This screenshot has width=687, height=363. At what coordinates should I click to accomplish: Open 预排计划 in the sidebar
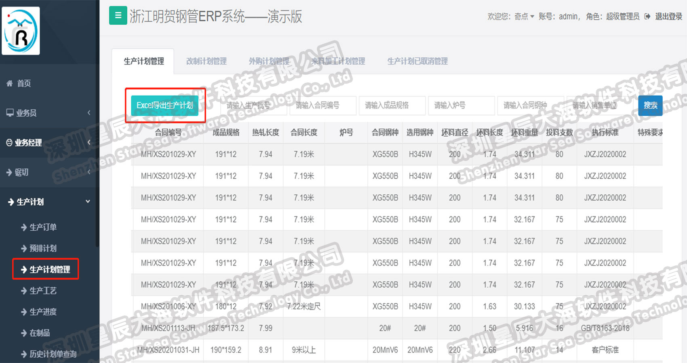[x=39, y=248]
